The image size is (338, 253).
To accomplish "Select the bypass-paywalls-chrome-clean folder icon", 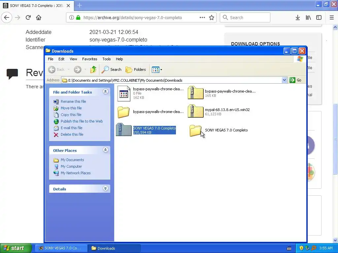I will 123,112.
